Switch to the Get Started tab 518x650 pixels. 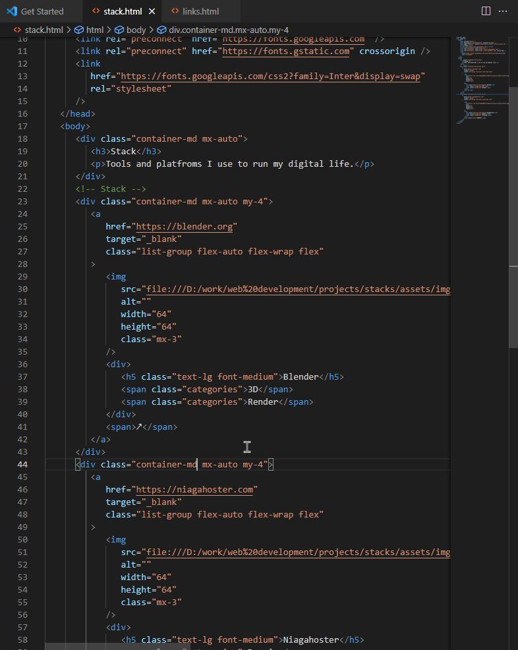pyautogui.click(x=42, y=11)
